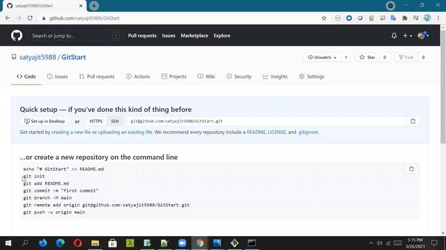Click the .gitignore link

tap(308, 132)
